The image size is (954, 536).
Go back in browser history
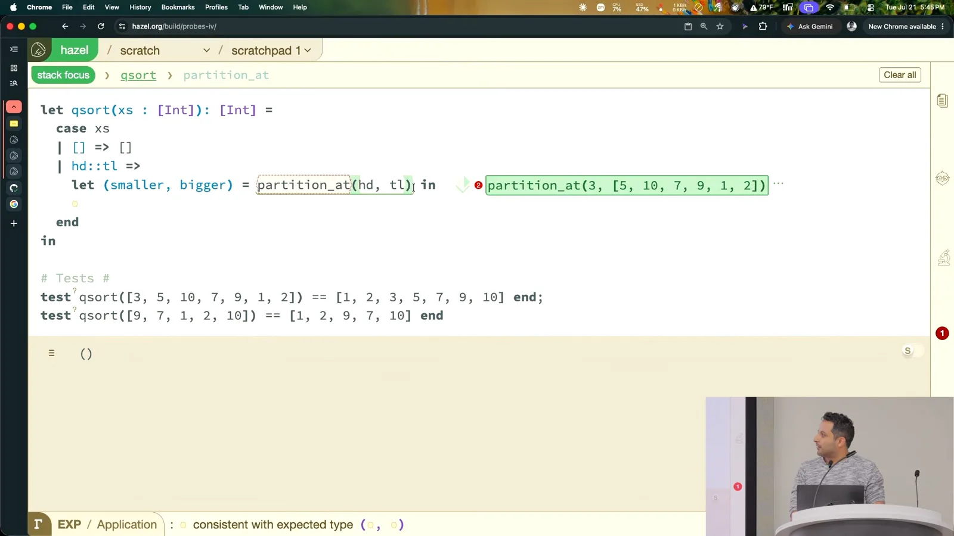tap(65, 26)
